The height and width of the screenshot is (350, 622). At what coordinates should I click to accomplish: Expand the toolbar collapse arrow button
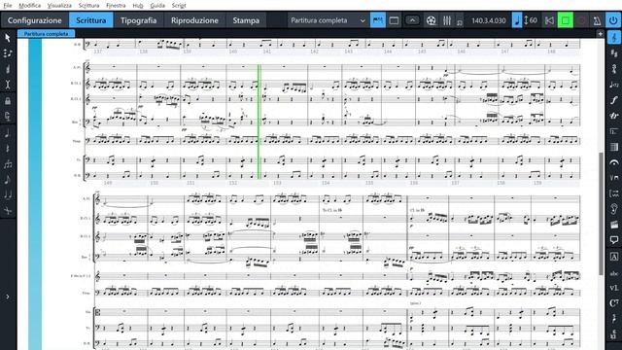click(412, 20)
